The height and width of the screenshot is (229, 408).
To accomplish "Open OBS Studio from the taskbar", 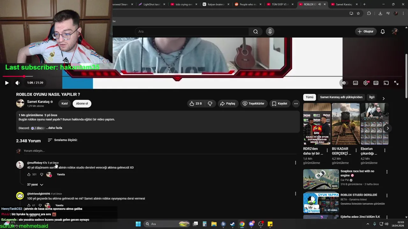I will point(261,224).
